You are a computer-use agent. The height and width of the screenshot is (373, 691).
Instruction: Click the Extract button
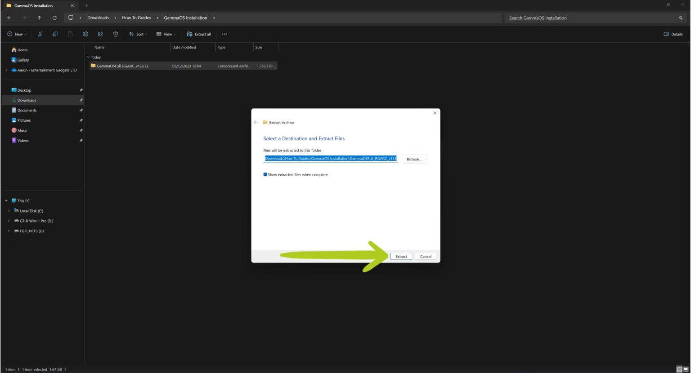tap(400, 256)
